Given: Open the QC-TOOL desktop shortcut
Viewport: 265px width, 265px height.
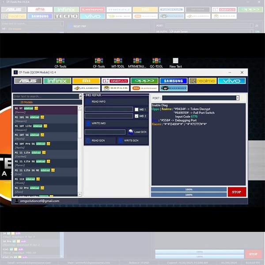Looking at the screenshot, I should pyautogui.click(x=156, y=62).
